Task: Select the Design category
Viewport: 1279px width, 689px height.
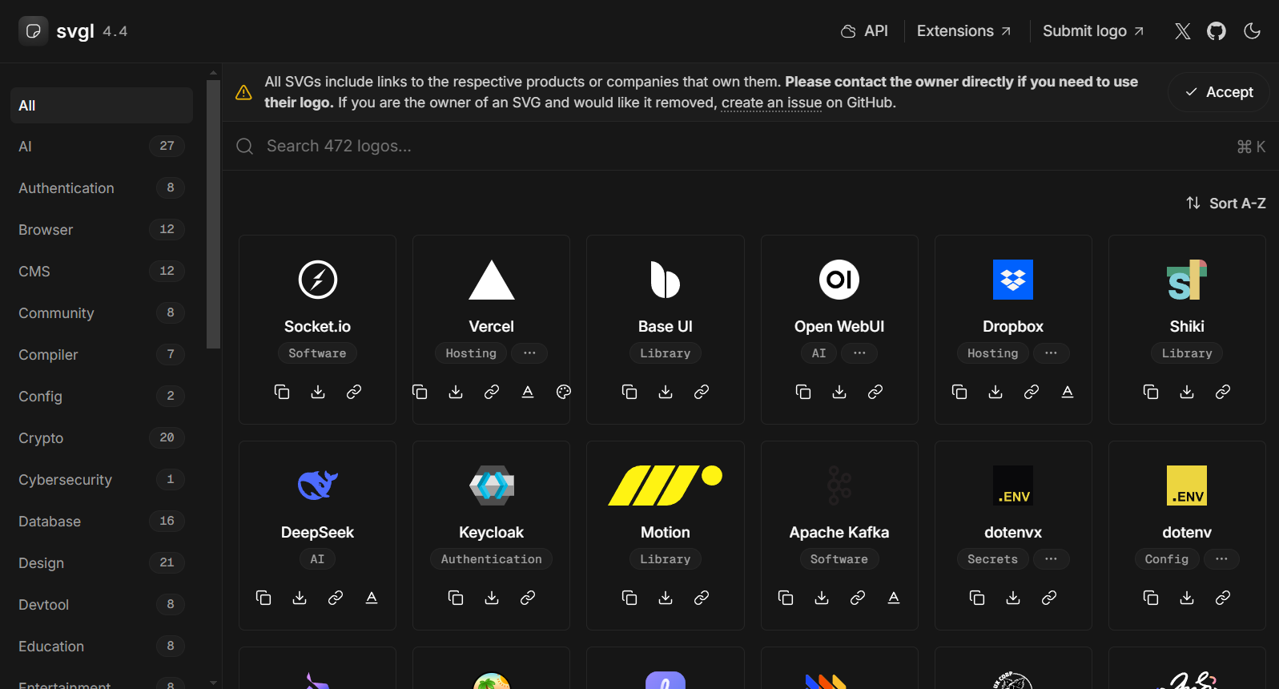Action: (x=102, y=563)
